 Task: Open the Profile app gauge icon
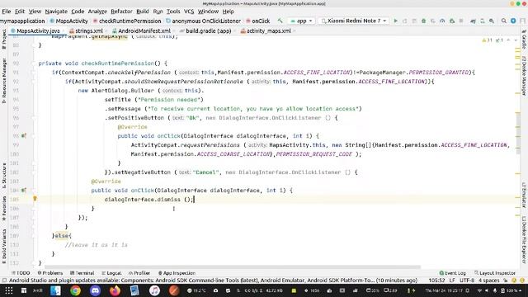[442, 21]
